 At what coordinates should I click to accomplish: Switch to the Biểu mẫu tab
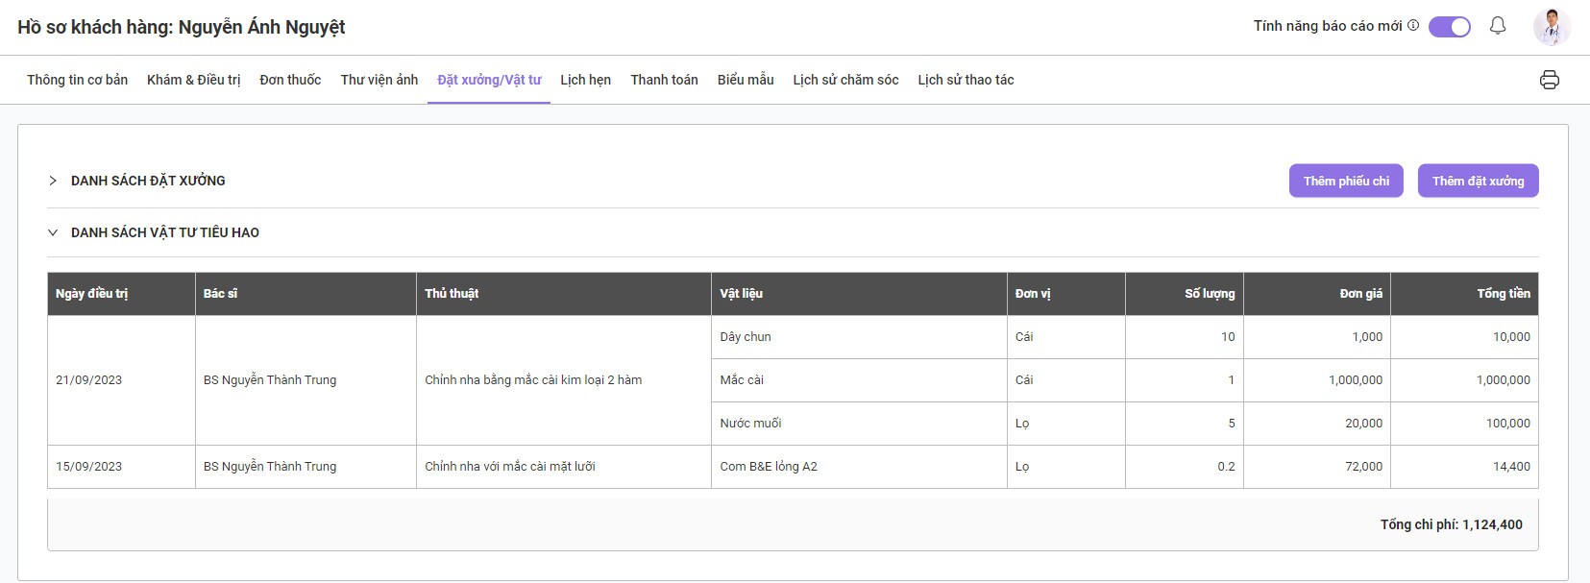coord(745,80)
